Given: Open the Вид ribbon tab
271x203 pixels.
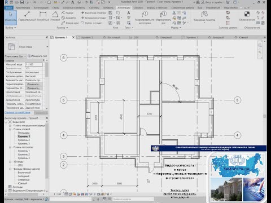Looking at the screenshot, I should tap(200, 8).
